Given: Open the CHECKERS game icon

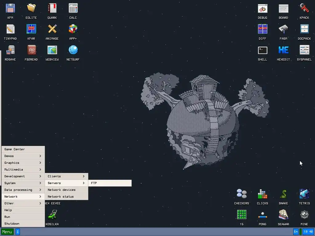Looking at the screenshot, I should [x=242, y=194].
